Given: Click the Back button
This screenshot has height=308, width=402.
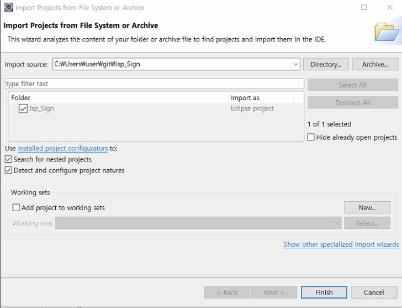Looking at the screenshot, I should tap(227, 293).
